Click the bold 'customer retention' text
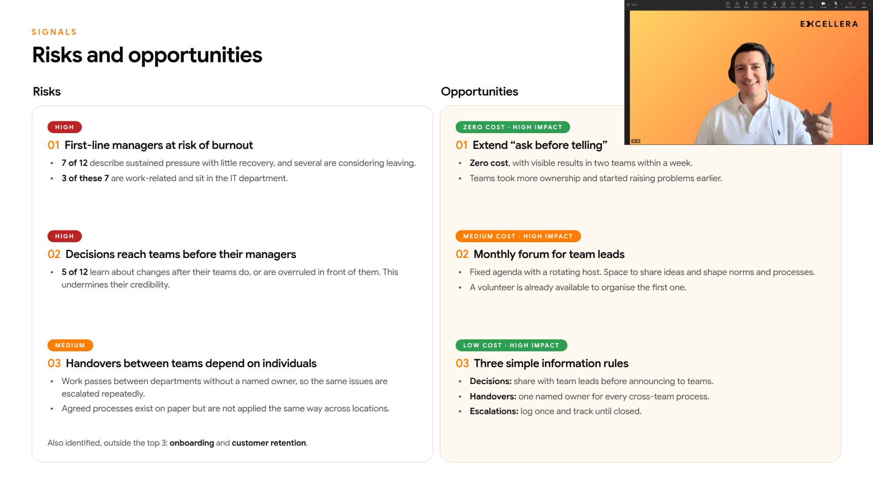873x491 pixels. pyautogui.click(x=269, y=443)
